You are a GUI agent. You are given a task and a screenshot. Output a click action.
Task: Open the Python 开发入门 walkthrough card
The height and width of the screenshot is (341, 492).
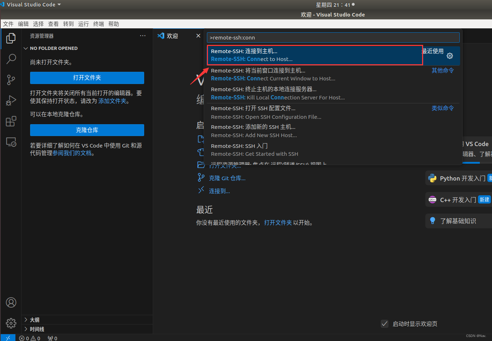point(459,178)
